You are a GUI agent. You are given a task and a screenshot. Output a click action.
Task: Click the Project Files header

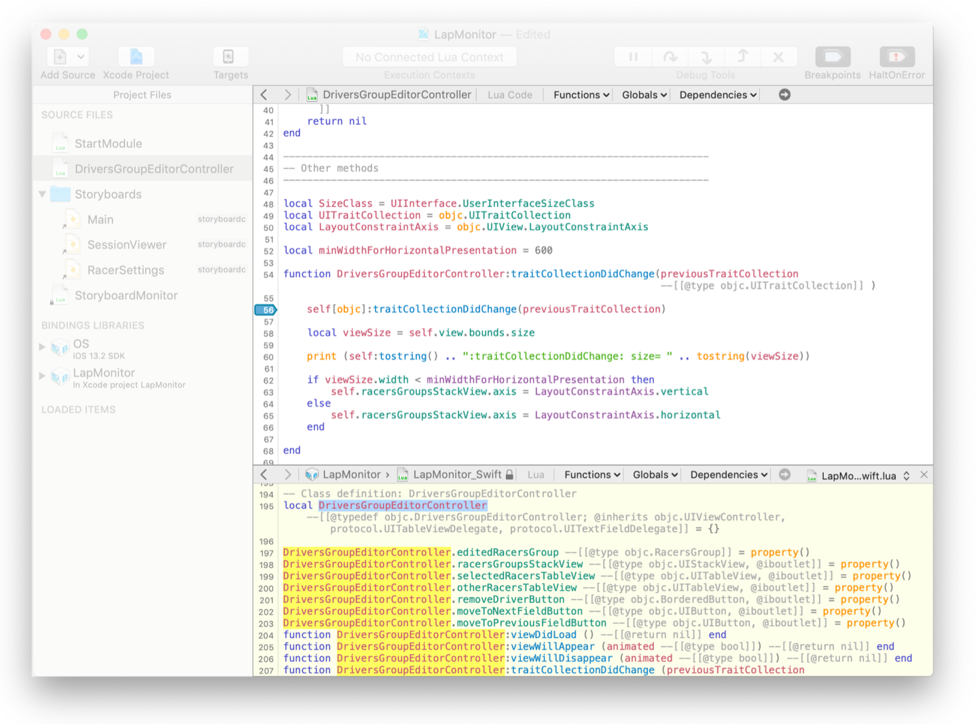[142, 95]
